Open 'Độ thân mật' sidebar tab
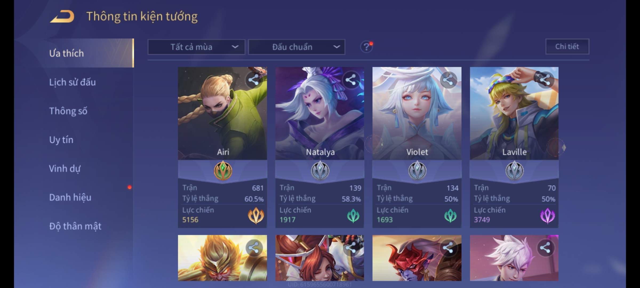This screenshot has width=640, height=288. (x=75, y=226)
